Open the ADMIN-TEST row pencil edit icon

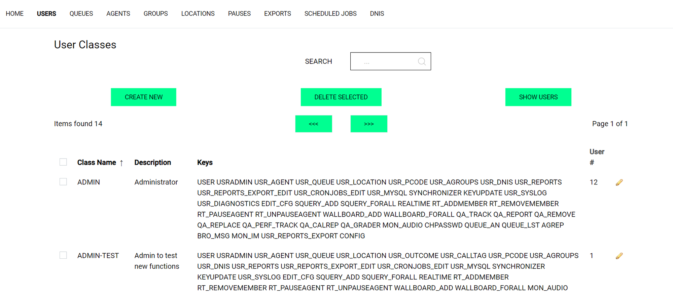(x=619, y=256)
